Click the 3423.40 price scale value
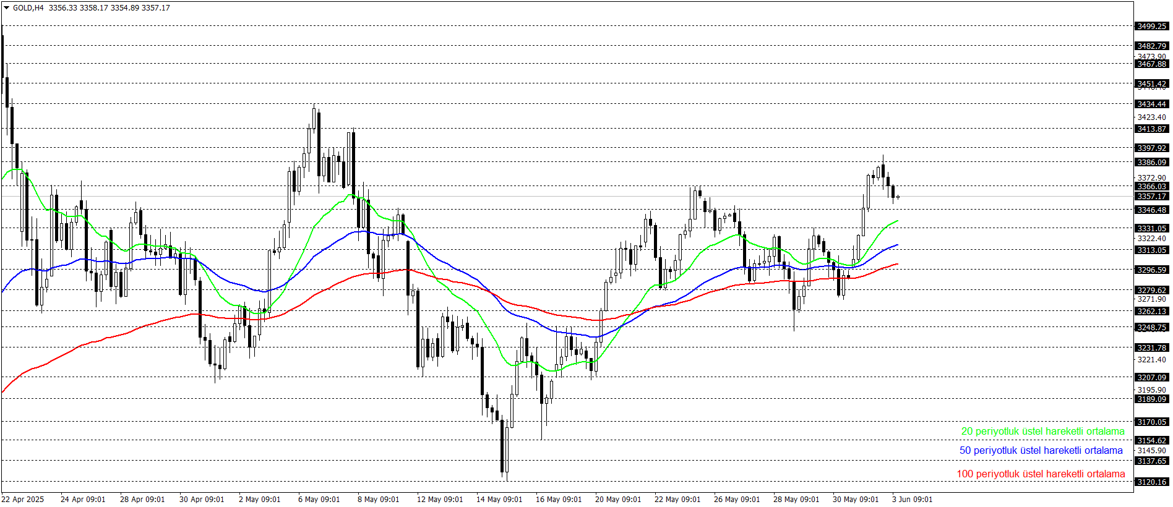The width and height of the screenshot is (1173, 507). pyautogui.click(x=1151, y=117)
